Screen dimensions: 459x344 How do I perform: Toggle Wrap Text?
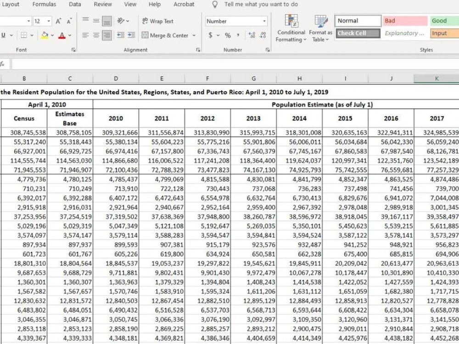[x=158, y=21]
